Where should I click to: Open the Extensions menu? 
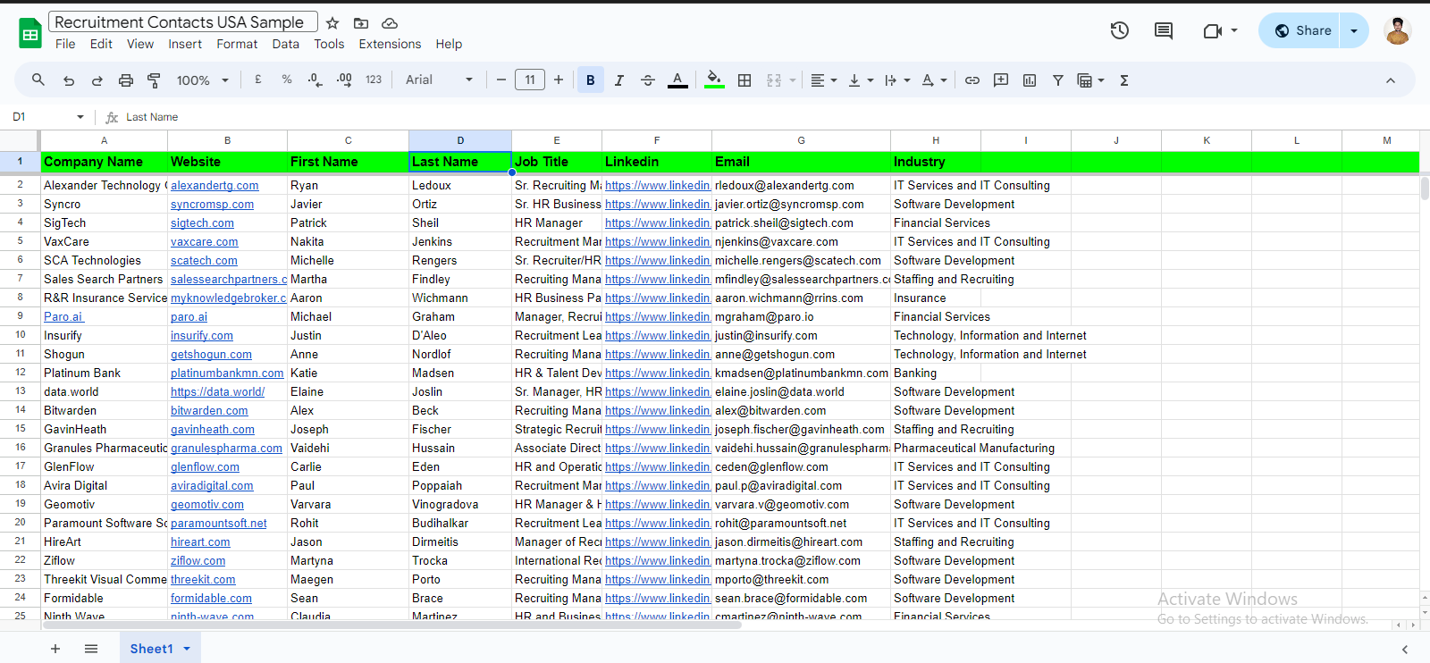coord(390,44)
